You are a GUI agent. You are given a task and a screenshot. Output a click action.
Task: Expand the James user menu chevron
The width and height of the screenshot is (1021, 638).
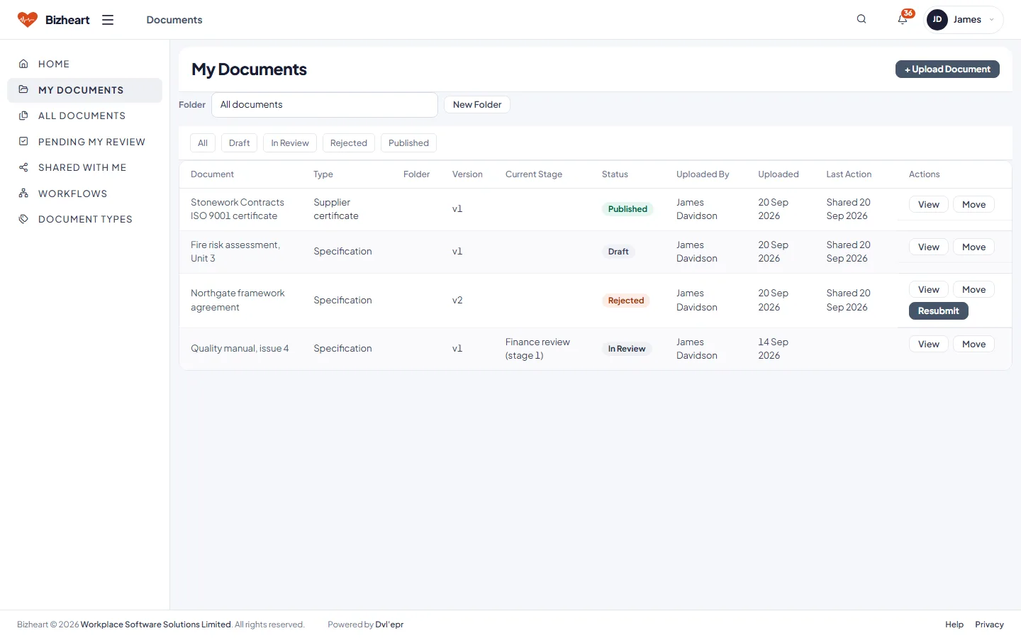[x=991, y=20]
